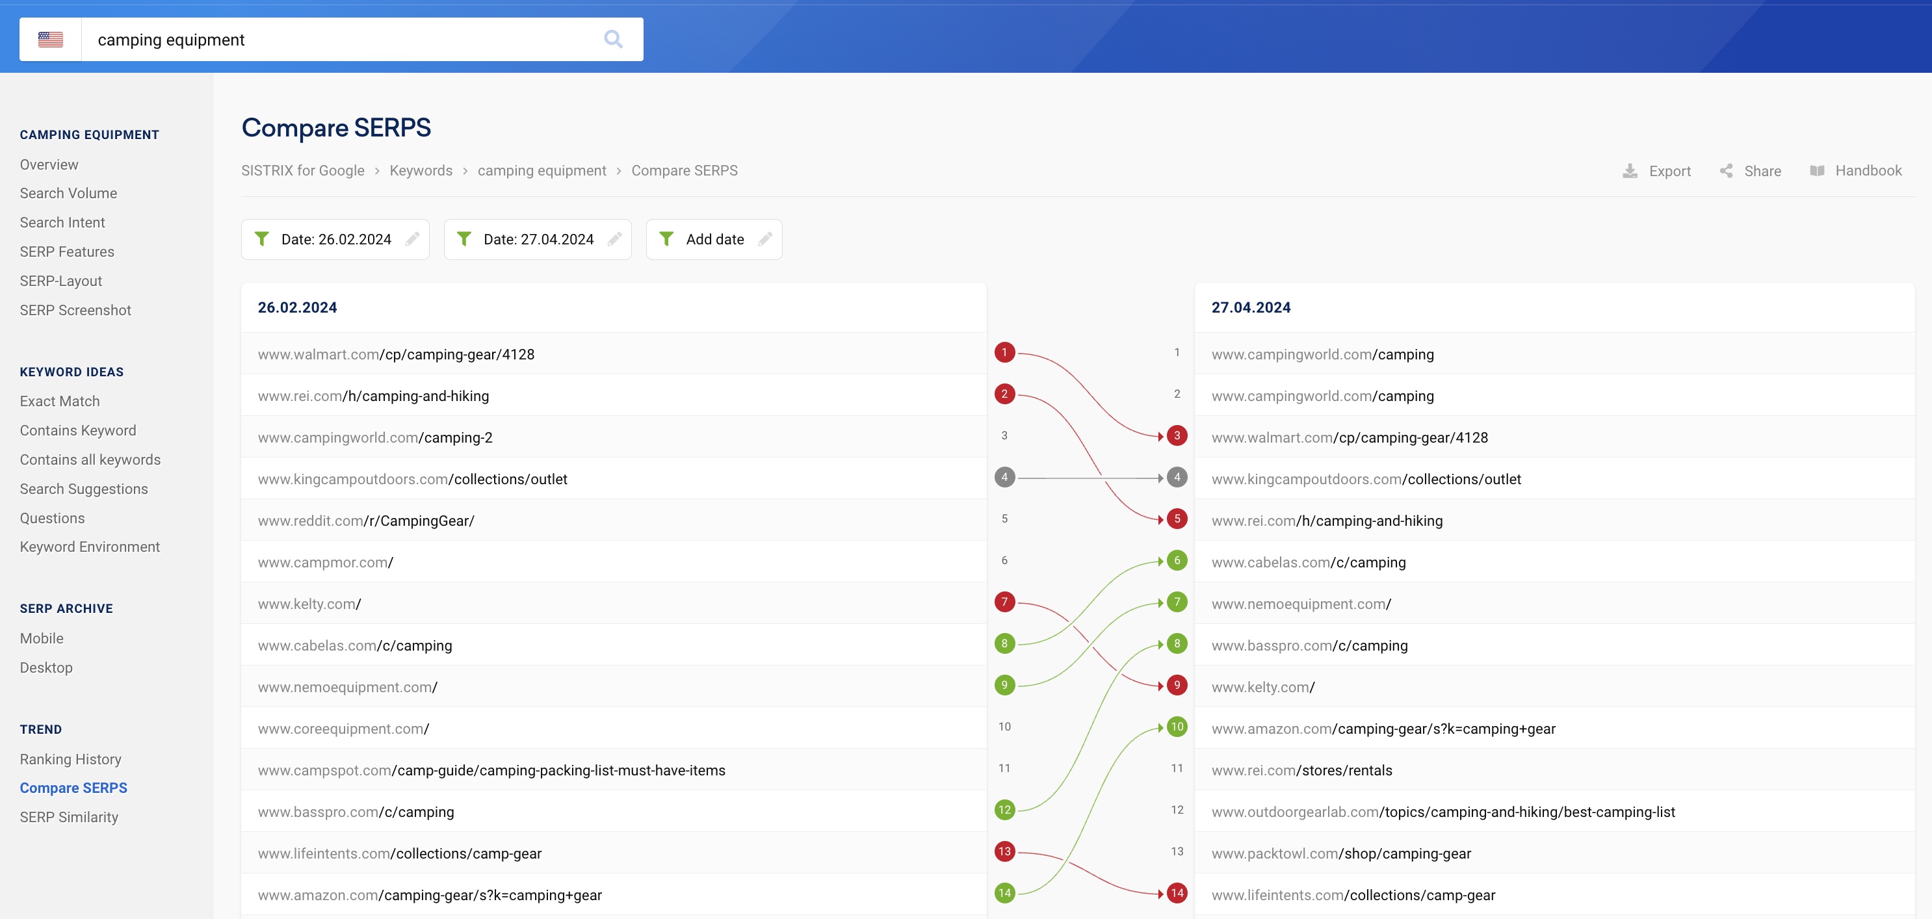This screenshot has height=919, width=1932.
Task: Click the pencil edit icon for Date 27.04.2024
Action: click(x=615, y=239)
